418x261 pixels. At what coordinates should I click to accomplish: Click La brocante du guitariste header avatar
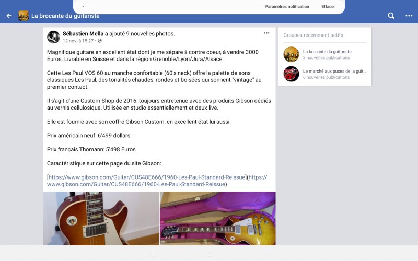[x=24, y=16]
